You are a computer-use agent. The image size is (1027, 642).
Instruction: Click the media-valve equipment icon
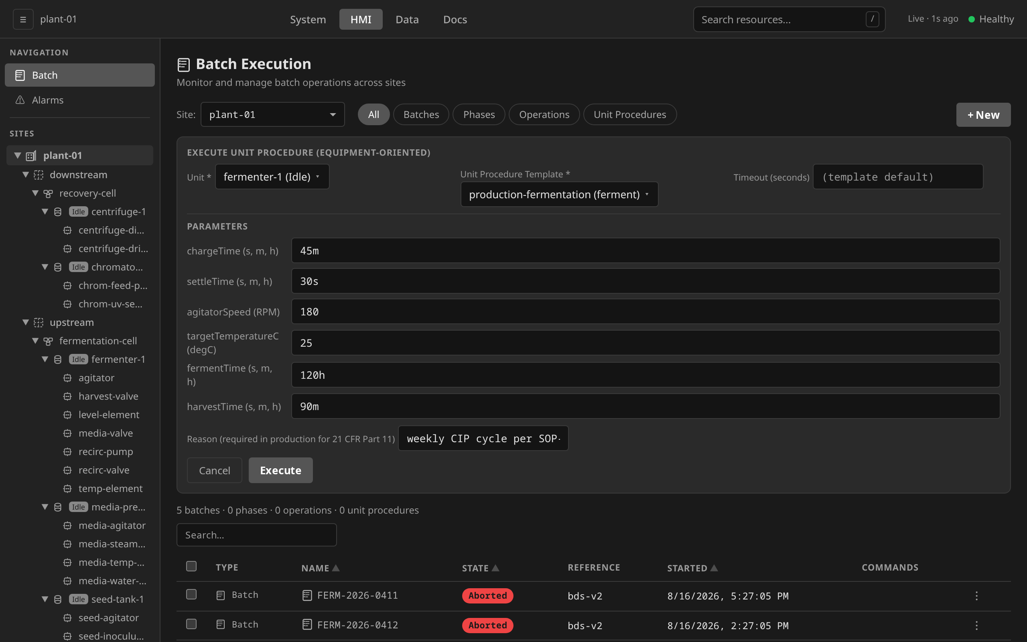tap(67, 433)
